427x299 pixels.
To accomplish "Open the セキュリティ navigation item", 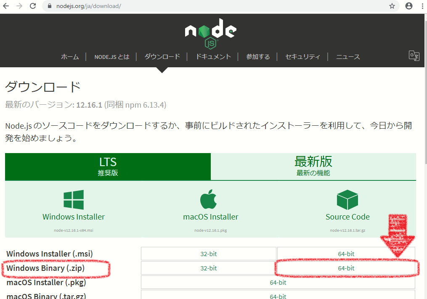I will 302,57.
